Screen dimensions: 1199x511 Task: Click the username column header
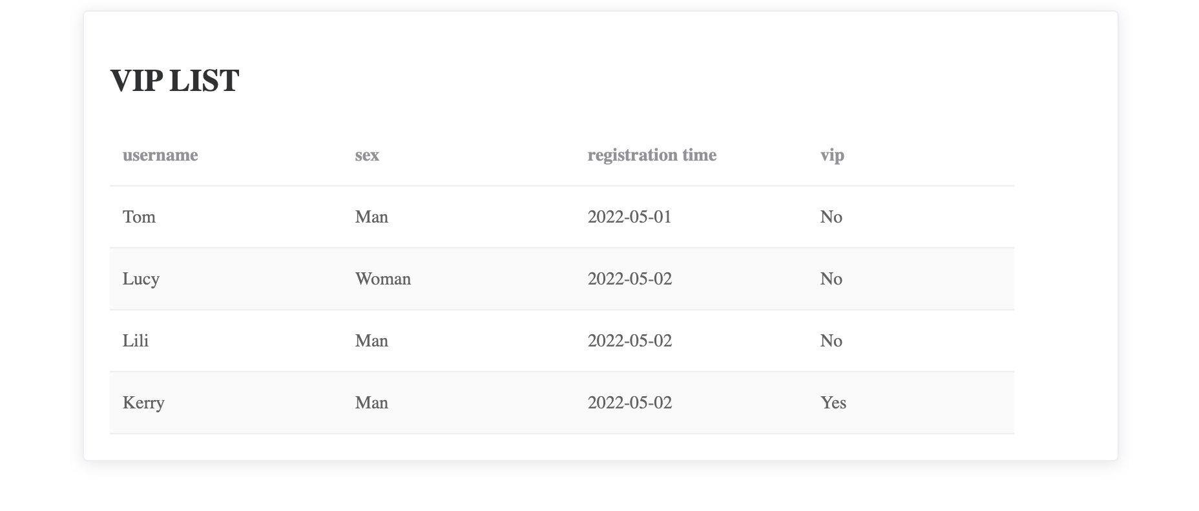pyautogui.click(x=160, y=155)
